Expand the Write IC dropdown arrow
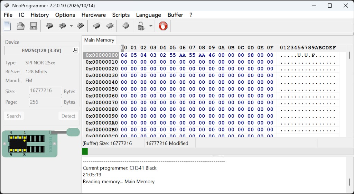Viewport: 354px width, 194px height. tap(71, 26)
